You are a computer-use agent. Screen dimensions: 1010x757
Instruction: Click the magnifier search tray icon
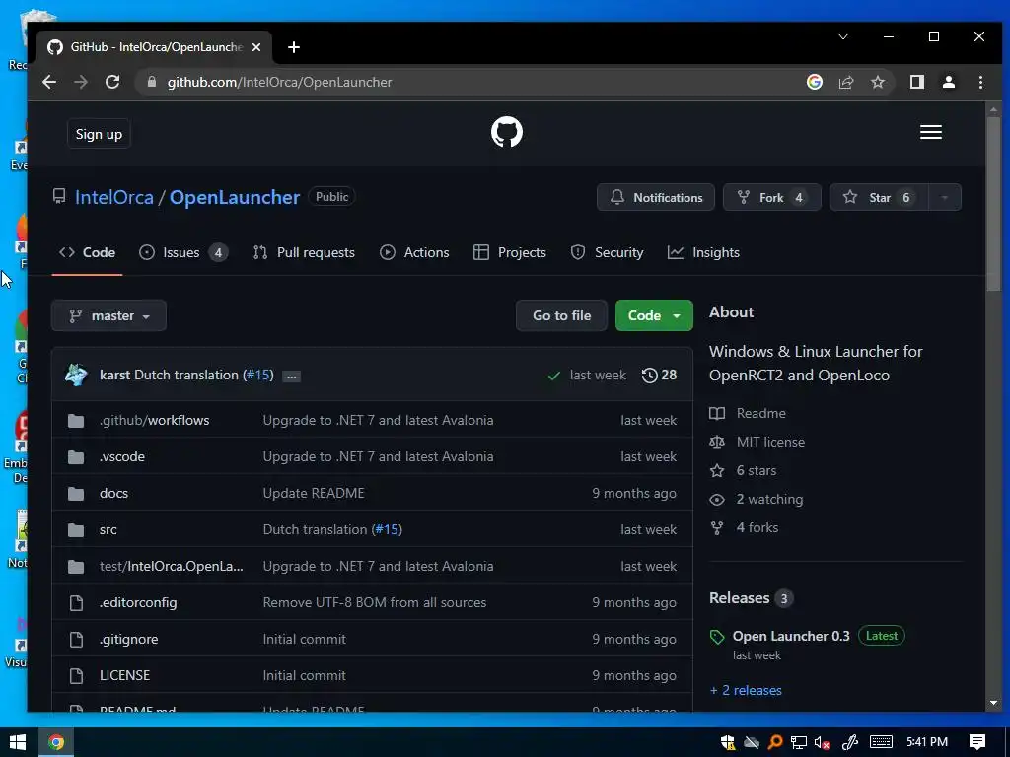775,742
